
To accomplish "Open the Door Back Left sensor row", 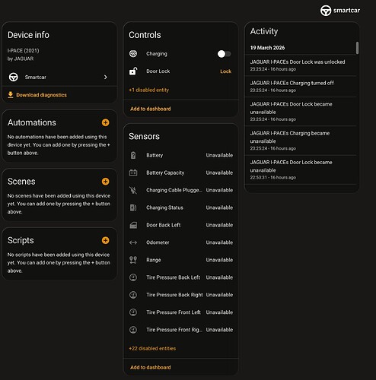I will [181, 225].
